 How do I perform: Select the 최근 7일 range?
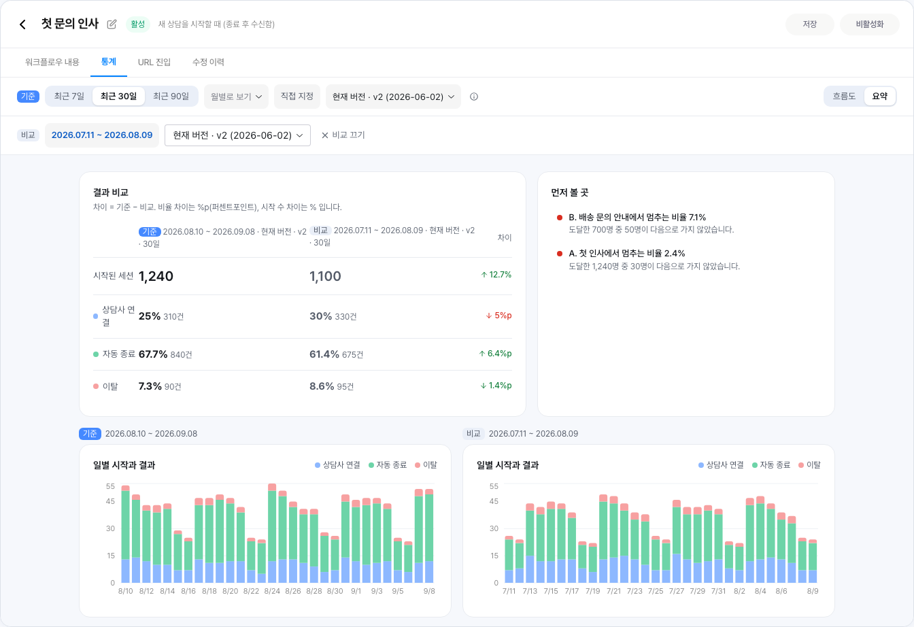coord(69,97)
